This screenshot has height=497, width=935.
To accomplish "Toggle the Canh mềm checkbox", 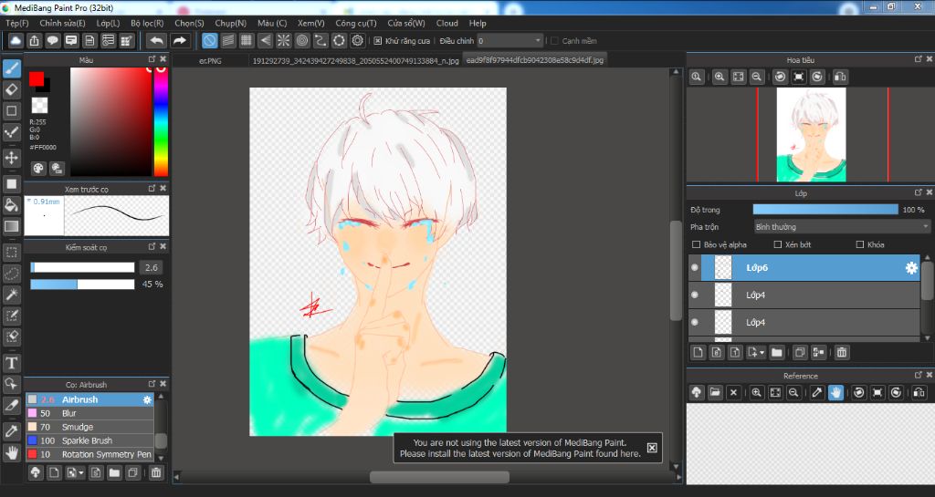I will coord(554,41).
